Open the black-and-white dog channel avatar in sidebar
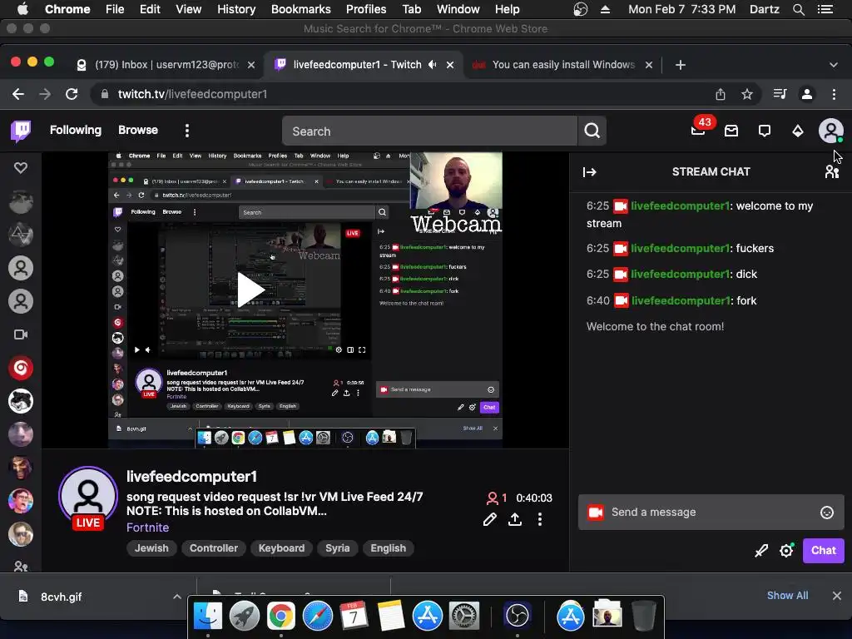852x639 pixels. click(x=21, y=401)
